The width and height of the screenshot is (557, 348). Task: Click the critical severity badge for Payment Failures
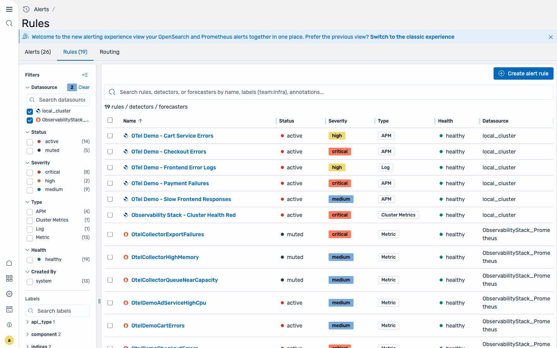tap(340, 183)
